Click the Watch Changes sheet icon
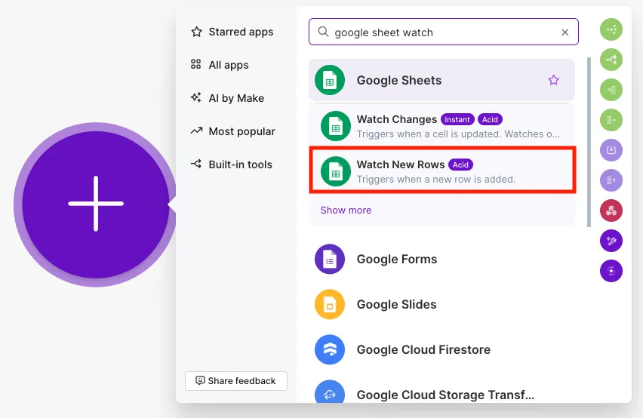The image size is (643, 418). click(336, 126)
